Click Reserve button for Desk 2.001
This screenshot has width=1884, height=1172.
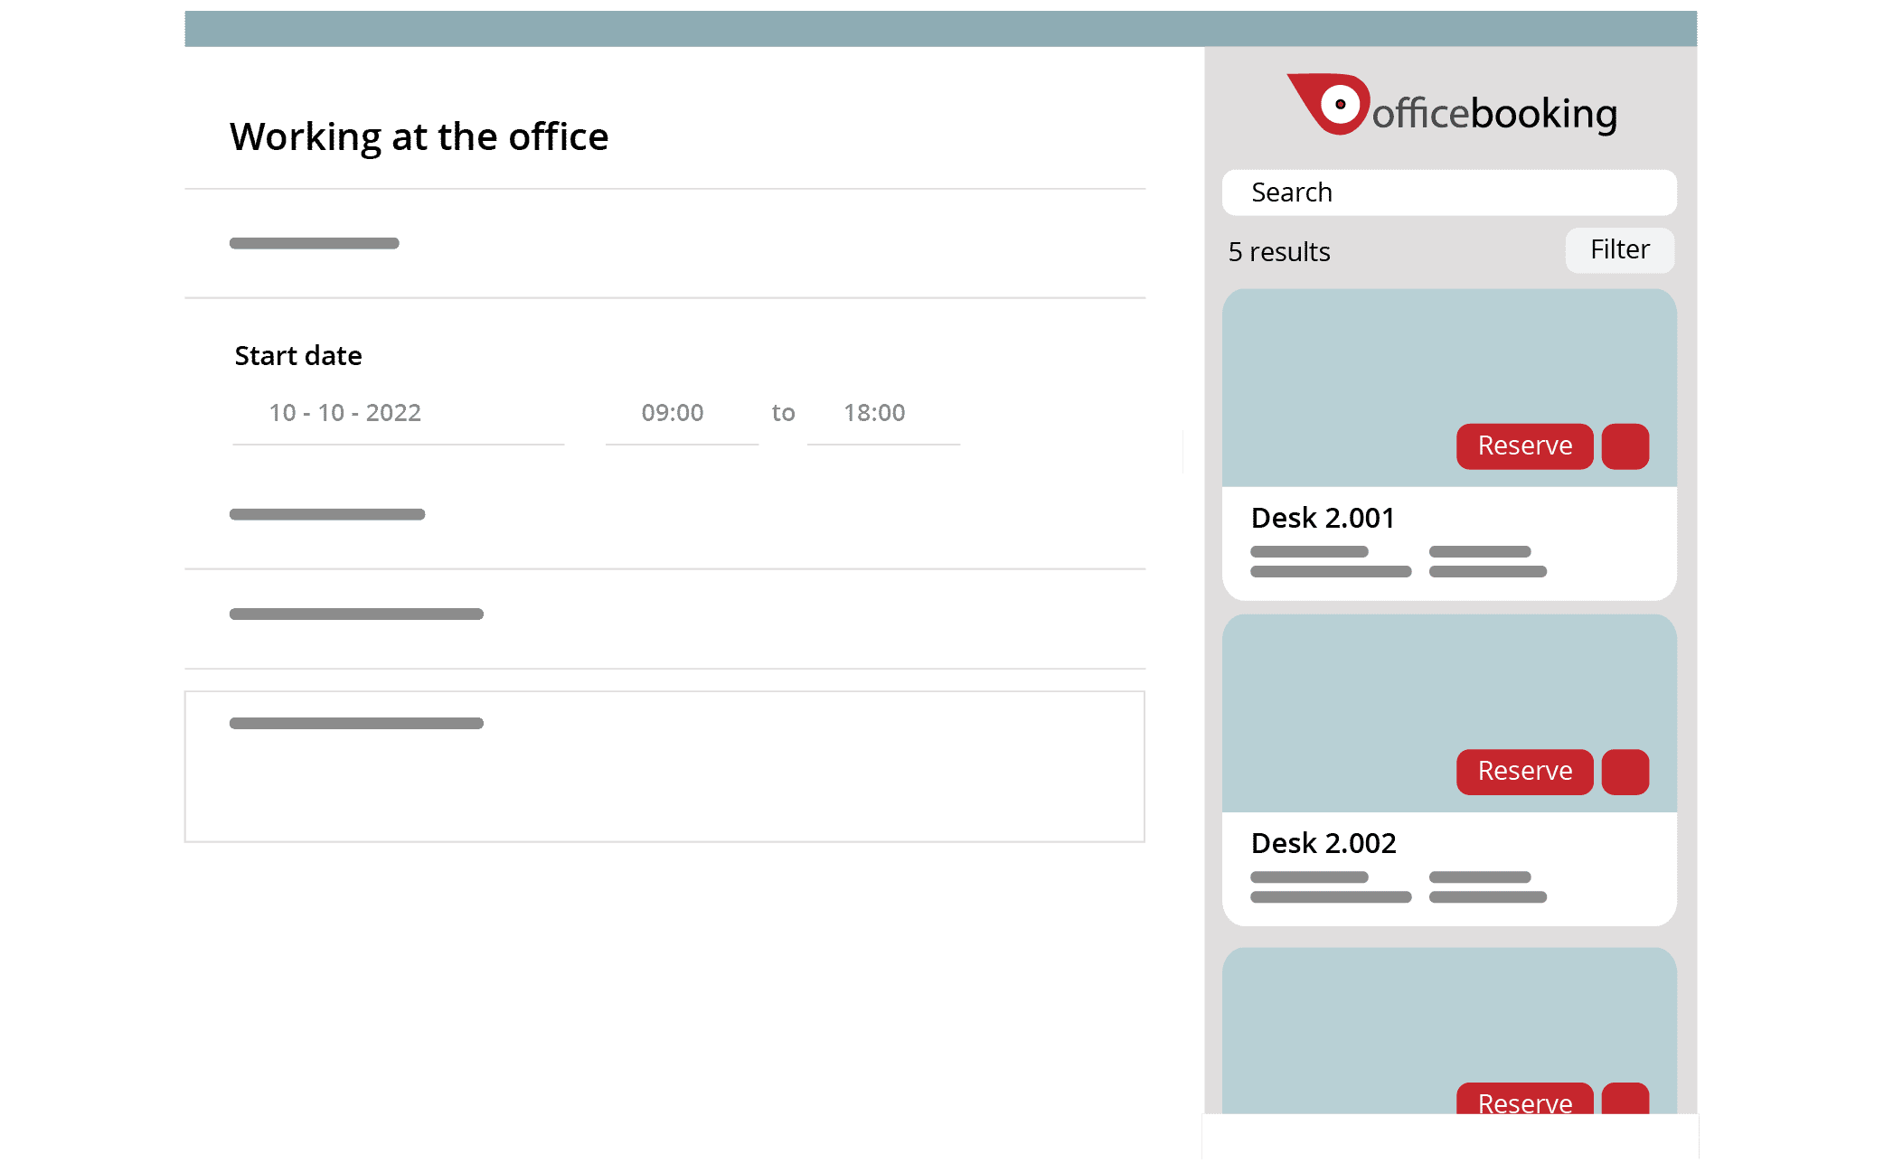point(1523,445)
